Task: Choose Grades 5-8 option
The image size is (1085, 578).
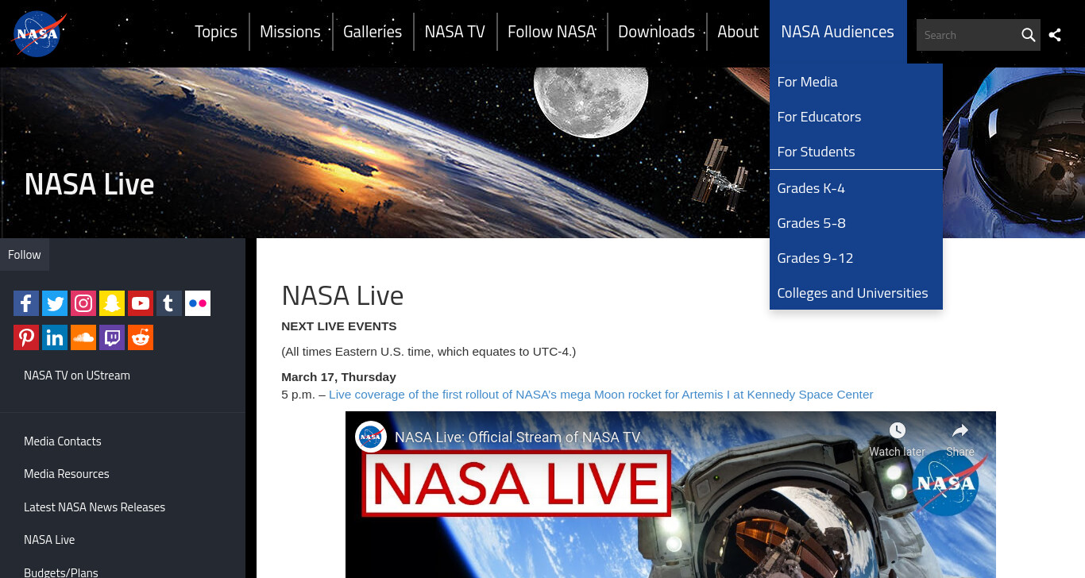Action: (x=856, y=223)
